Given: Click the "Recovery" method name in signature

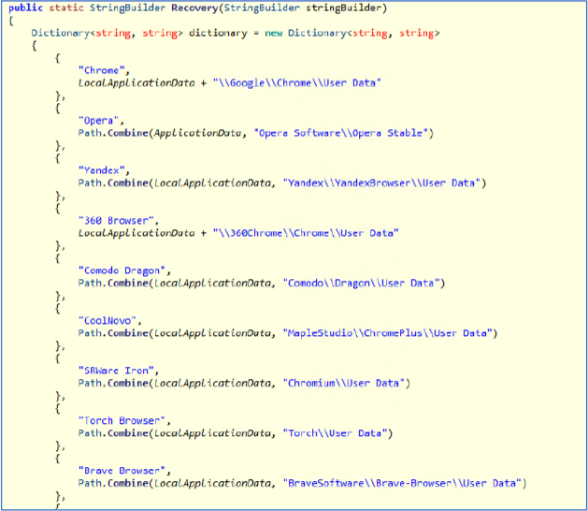Looking at the screenshot, I should tap(194, 7).
